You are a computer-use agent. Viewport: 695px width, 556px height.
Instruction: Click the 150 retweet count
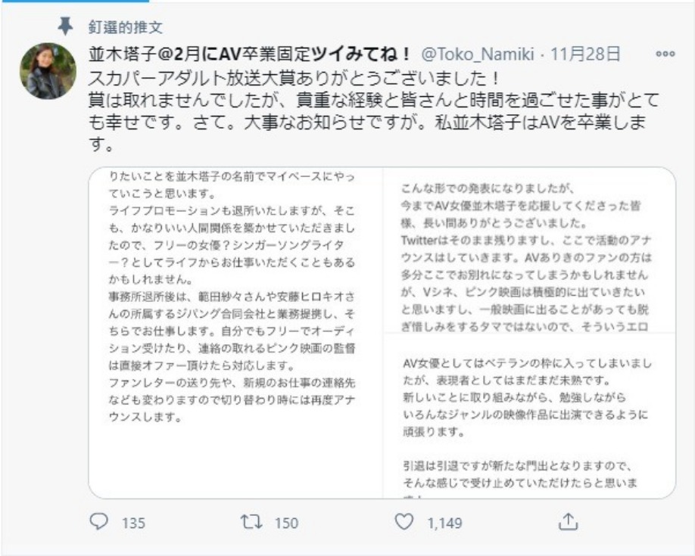click(286, 523)
